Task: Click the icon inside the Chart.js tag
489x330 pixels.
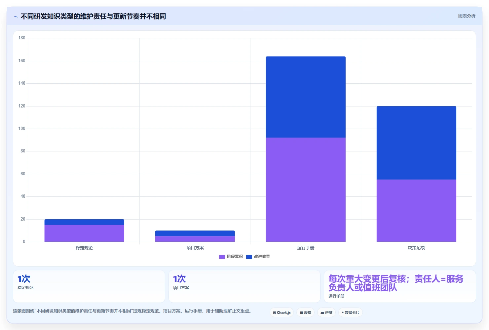Action: click(274, 312)
